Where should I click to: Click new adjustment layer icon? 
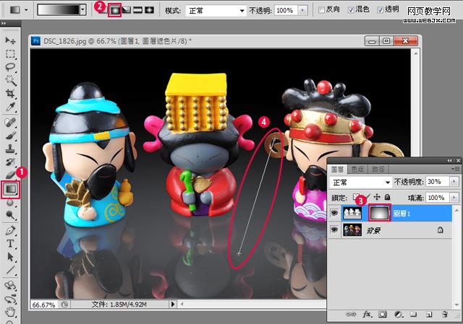399,315
